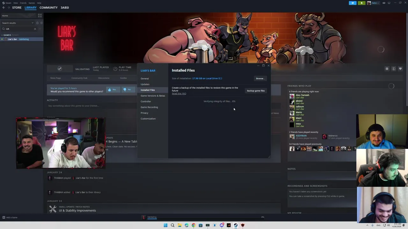Select Customization in properties sidebar
Viewport: 408px width, 229px height.
[x=148, y=119]
